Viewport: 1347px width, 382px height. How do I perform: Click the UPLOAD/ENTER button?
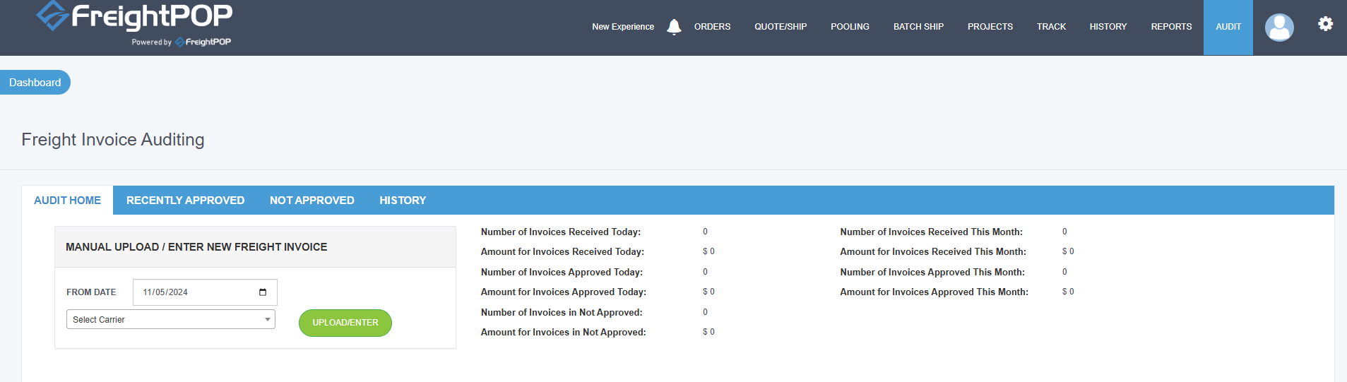click(x=345, y=323)
